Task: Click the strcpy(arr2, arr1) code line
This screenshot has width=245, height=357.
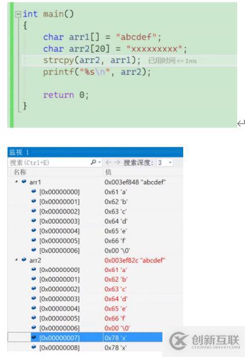Action: pos(92,60)
